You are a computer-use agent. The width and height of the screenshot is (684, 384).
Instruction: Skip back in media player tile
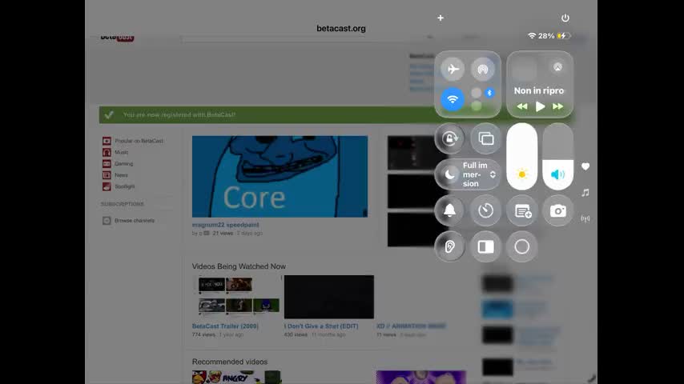point(522,106)
